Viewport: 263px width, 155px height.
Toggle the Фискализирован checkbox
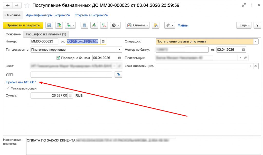coord(7,88)
